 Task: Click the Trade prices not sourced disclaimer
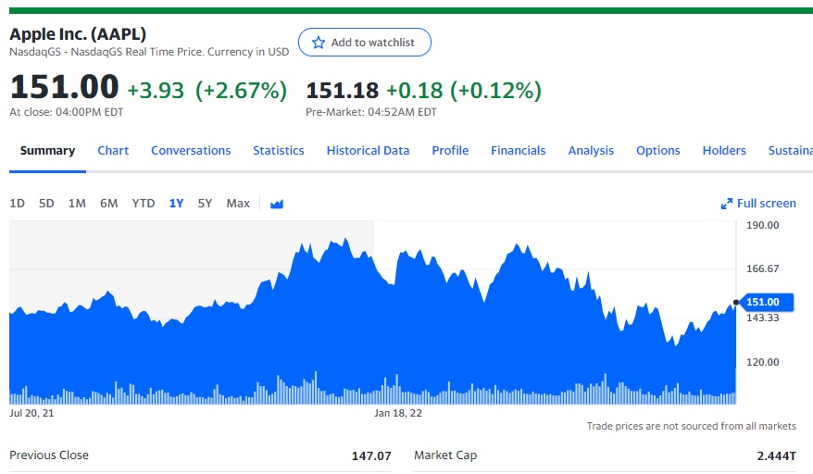coord(691,426)
